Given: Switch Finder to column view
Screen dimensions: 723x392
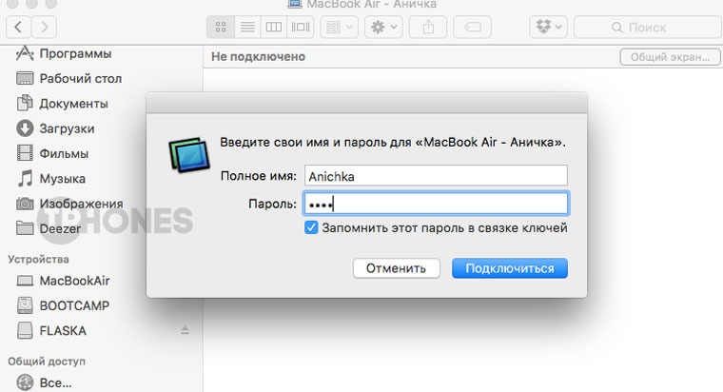Looking at the screenshot, I should tap(273, 28).
